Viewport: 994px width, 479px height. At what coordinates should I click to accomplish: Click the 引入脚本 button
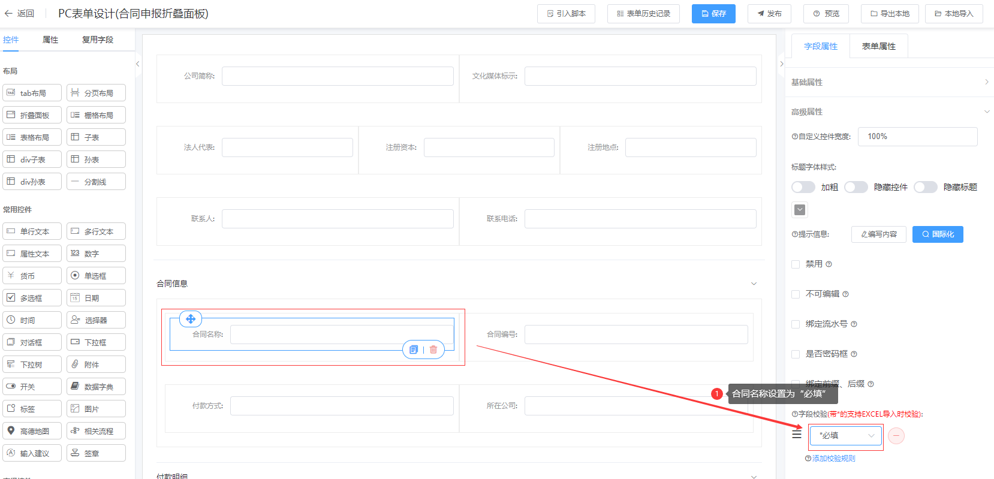(566, 14)
